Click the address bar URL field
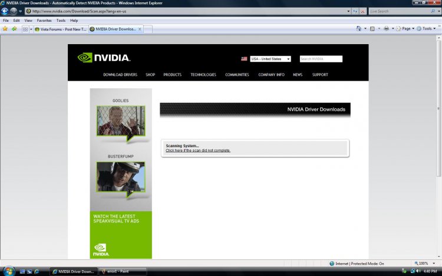This screenshot has width=442, height=276. 186,11
